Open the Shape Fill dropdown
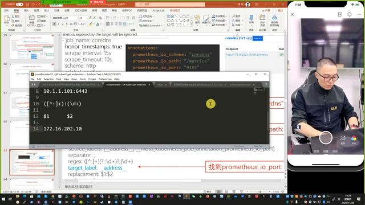Screen dimensions: 365x205 click(x=219, y=17)
